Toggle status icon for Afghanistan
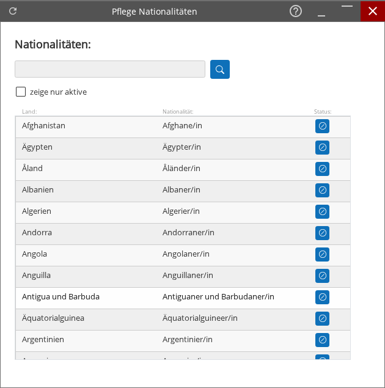The width and height of the screenshot is (385, 388). [322, 126]
